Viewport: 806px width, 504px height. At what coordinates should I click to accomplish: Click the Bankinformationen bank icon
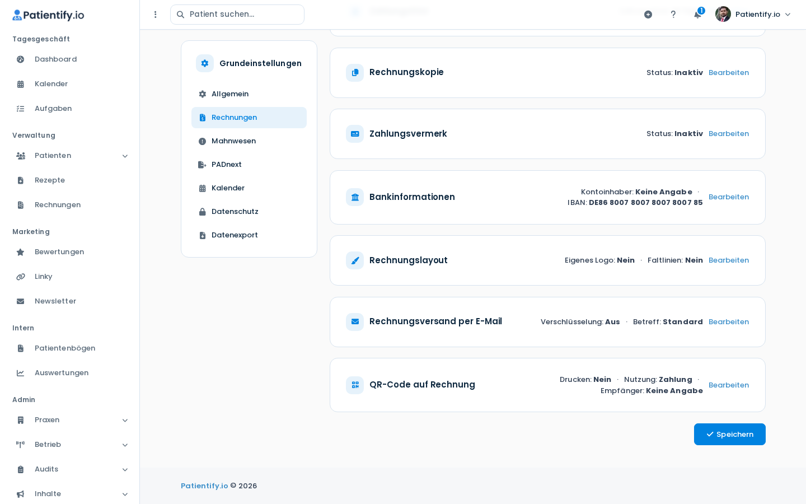point(355,197)
